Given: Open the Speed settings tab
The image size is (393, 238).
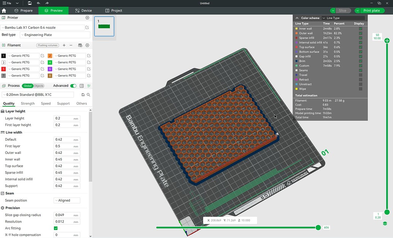Looking at the screenshot, I should [46, 103].
